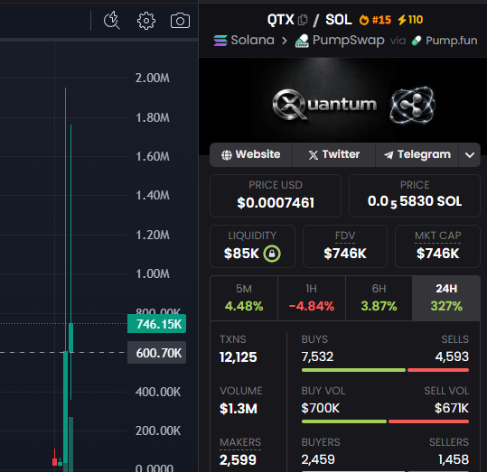487x472 pixels.
Task: Click the liquidity lock icon
Action: [x=272, y=254]
